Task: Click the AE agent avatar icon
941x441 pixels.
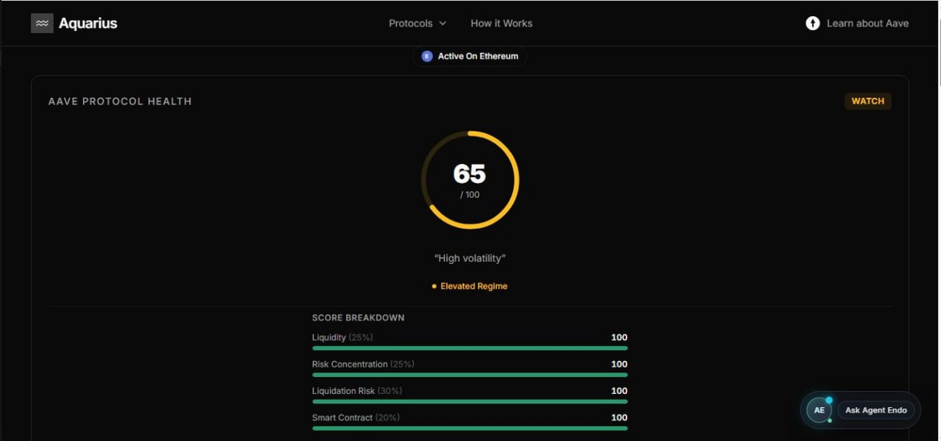Action: tap(819, 410)
